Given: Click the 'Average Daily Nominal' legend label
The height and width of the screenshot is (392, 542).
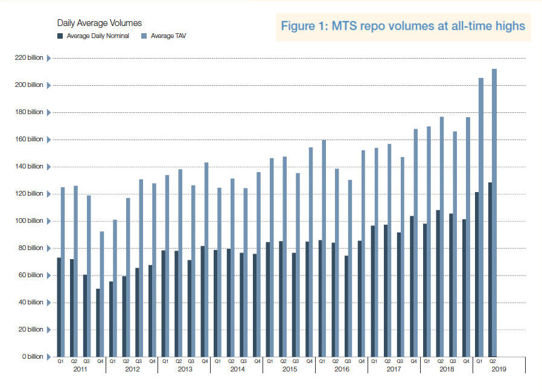Looking at the screenshot, I should point(98,36).
